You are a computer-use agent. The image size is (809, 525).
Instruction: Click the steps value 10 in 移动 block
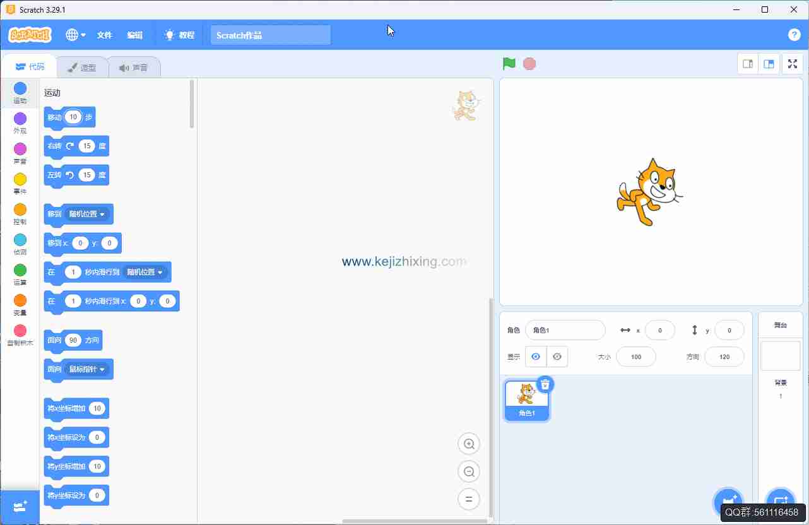(x=73, y=117)
